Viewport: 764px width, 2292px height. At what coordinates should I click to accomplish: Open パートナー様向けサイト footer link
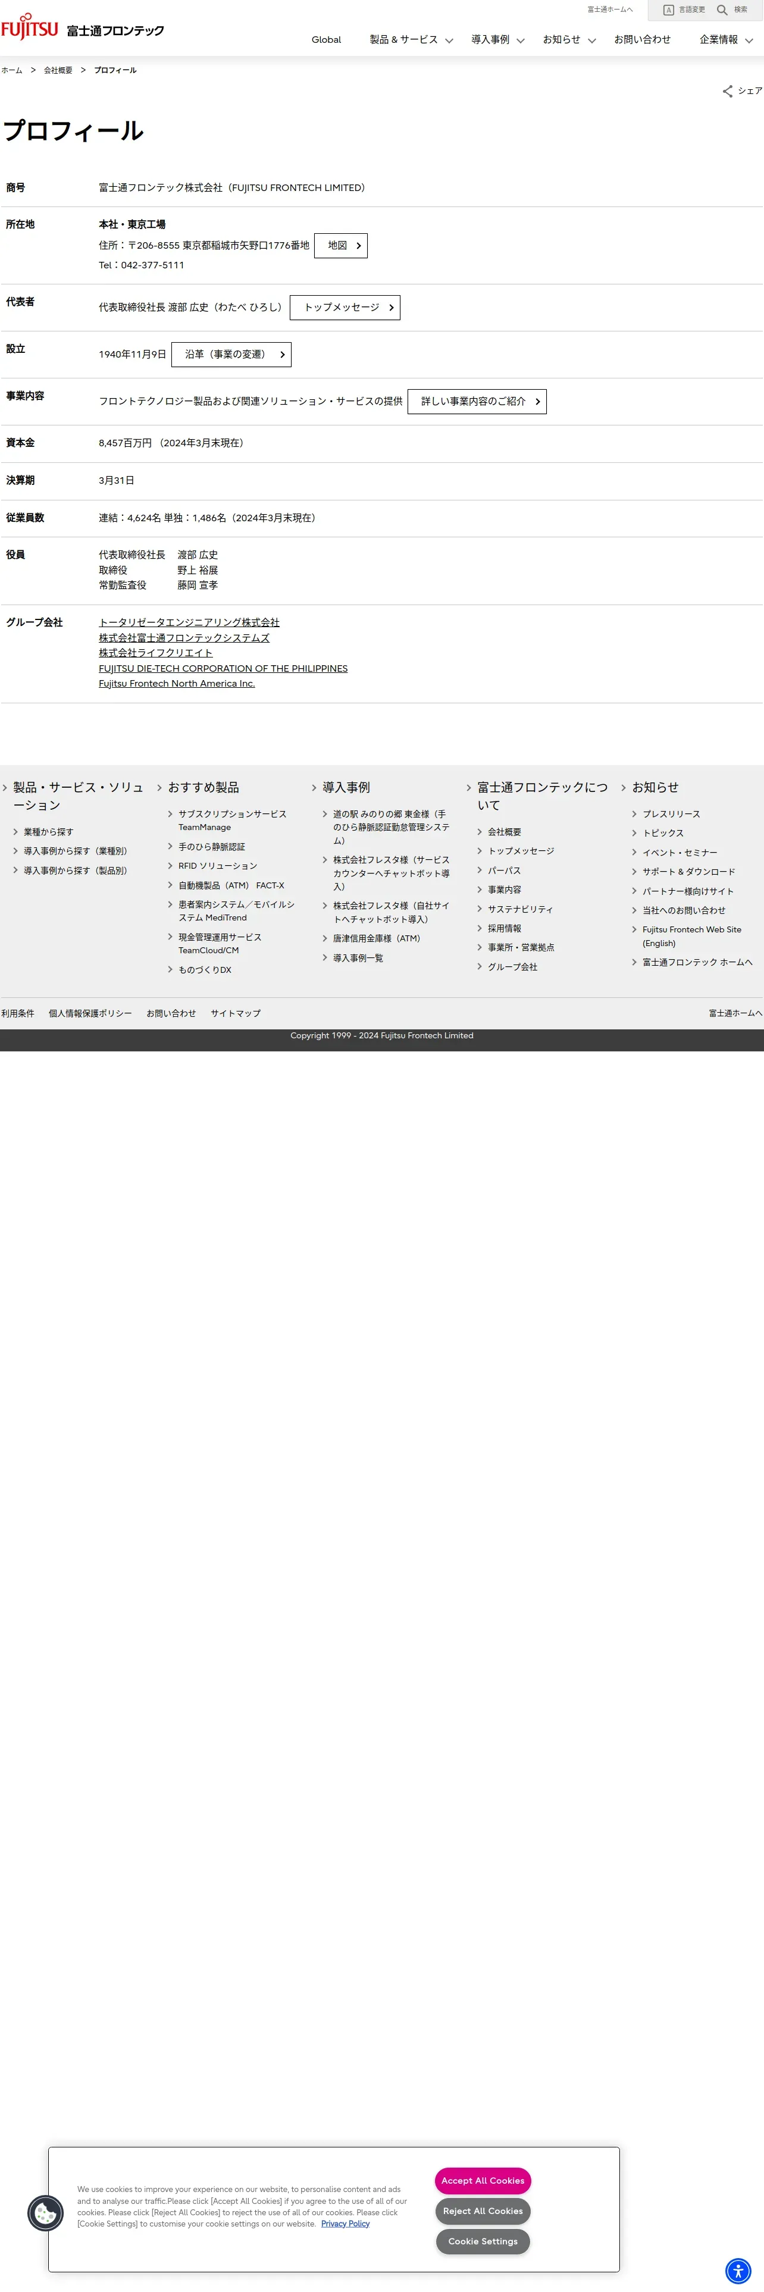(x=687, y=891)
